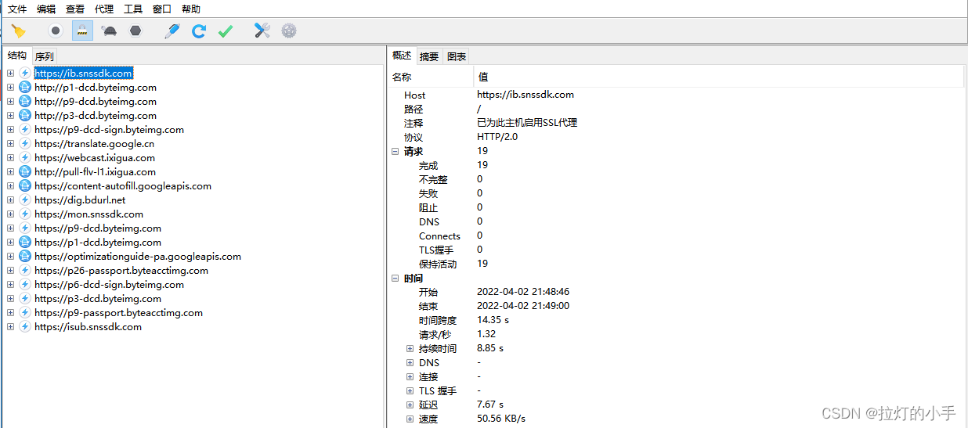This screenshot has width=968, height=428.
Task: Expand the https://p3-dcd.byteimg.com node
Action: point(11,298)
